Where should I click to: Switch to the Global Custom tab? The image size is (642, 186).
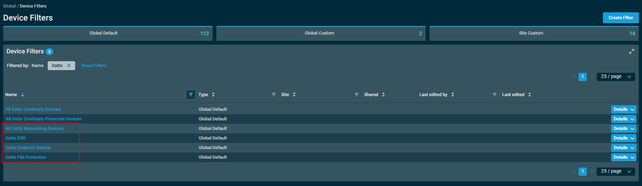[x=320, y=34]
